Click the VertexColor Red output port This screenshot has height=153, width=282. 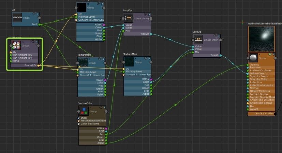[x=106, y=134]
